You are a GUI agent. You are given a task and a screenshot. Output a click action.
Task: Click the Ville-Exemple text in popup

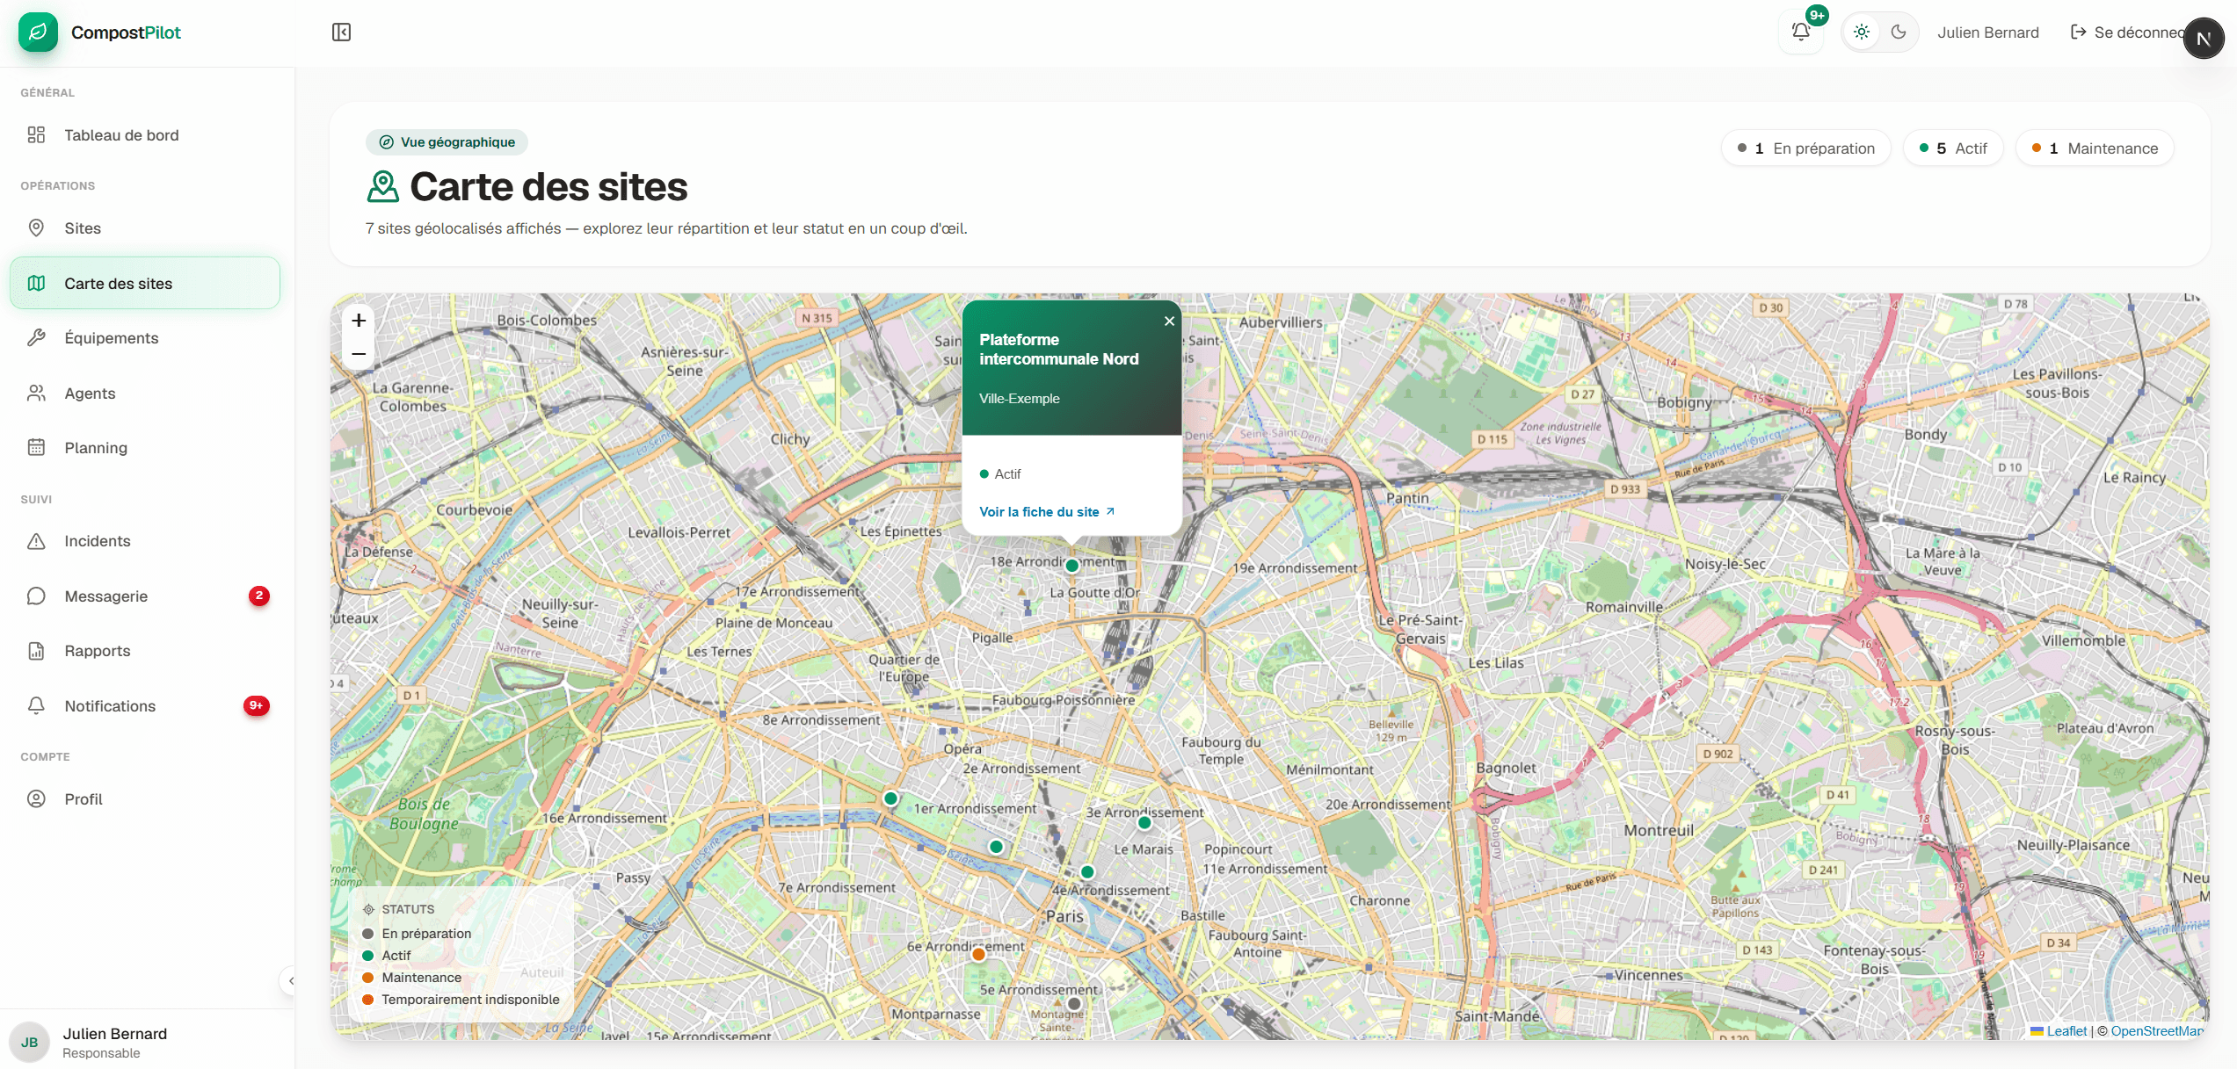[1020, 399]
